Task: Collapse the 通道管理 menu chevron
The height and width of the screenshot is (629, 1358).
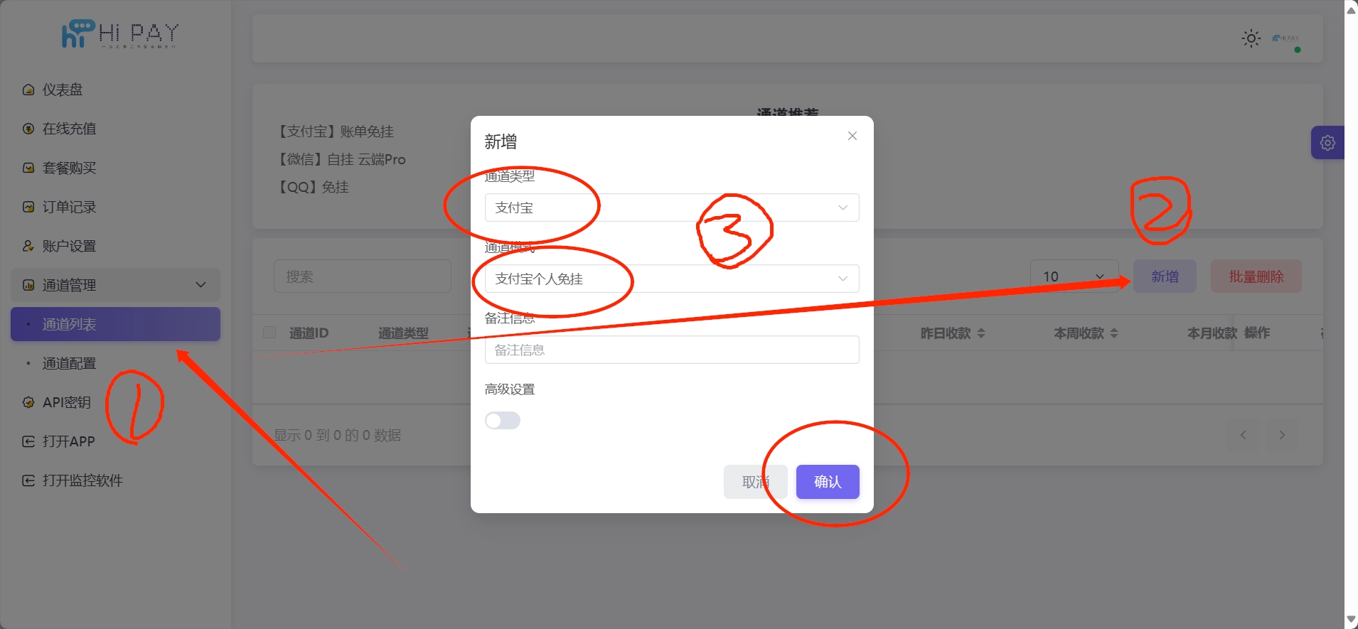Action: click(x=201, y=285)
